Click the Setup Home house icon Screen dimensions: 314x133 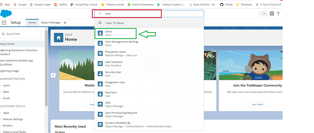click(59, 37)
